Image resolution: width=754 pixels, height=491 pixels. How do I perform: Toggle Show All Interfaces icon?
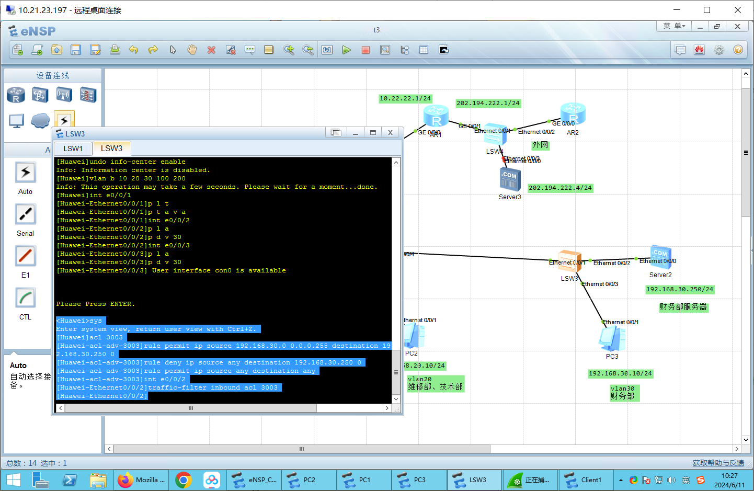click(404, 50)
